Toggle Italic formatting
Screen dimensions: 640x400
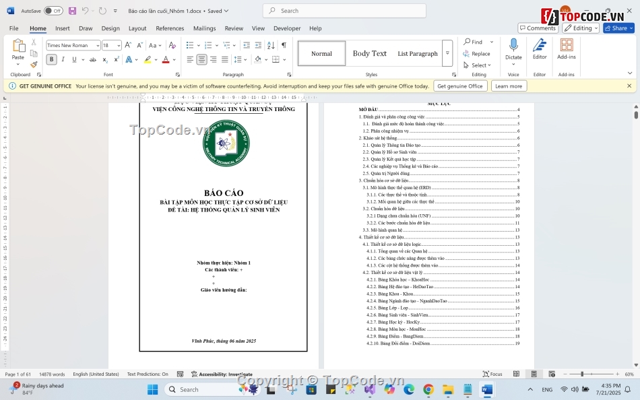(63, 59)
